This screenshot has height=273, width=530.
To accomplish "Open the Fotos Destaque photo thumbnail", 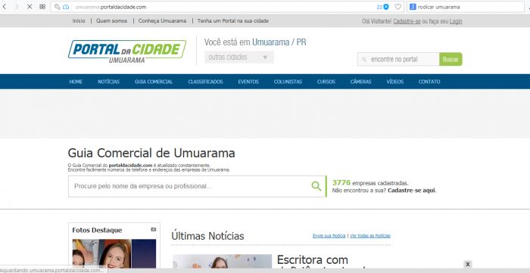I will coord(114,254).
